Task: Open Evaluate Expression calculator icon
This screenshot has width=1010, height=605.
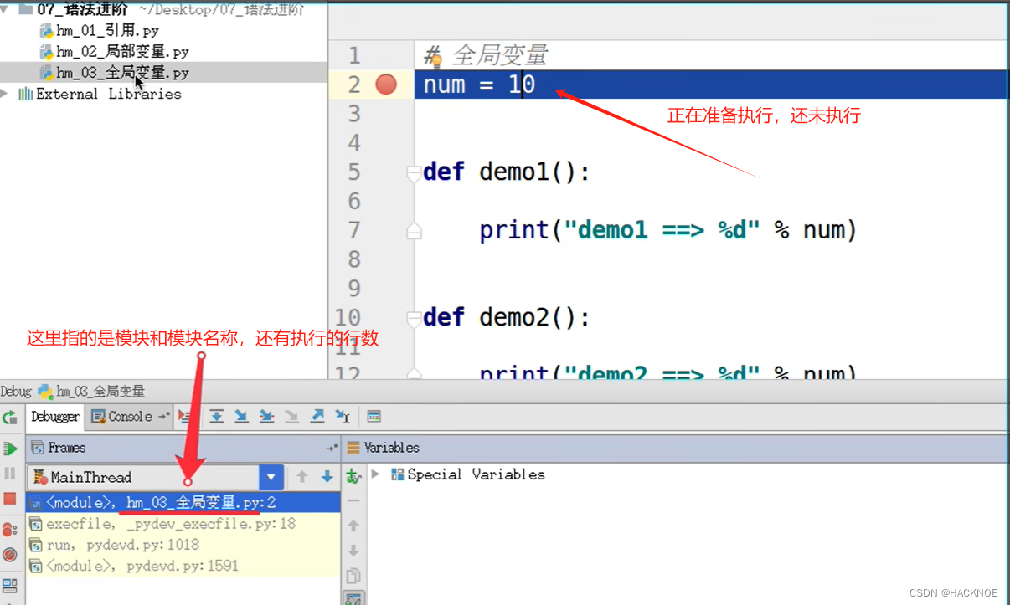Action: point(374,416)
